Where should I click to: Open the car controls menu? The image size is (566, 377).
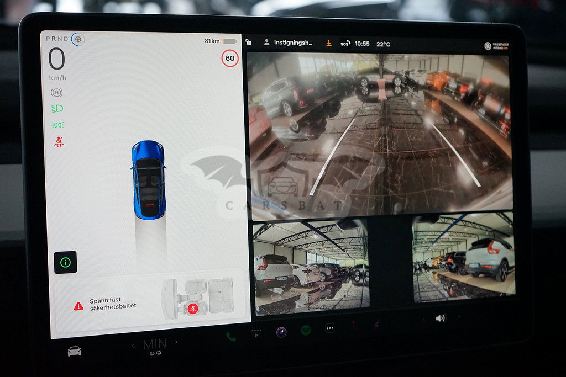point(74,351)
